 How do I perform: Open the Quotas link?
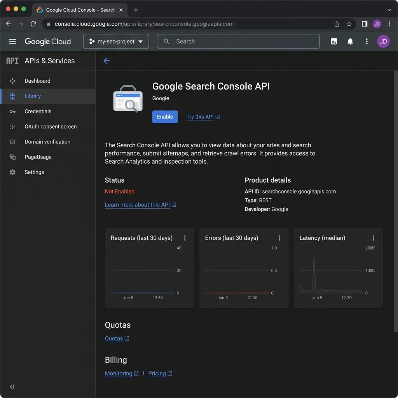pos(117,339)
